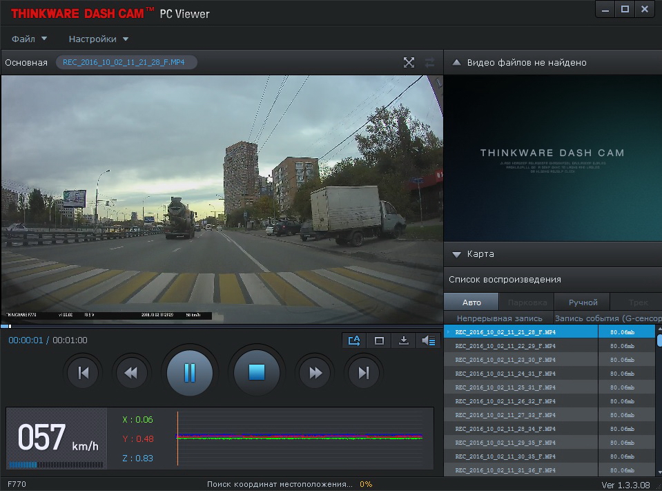Close the PC Viewer window
662x491 pixels.
[x=645, y=9]
